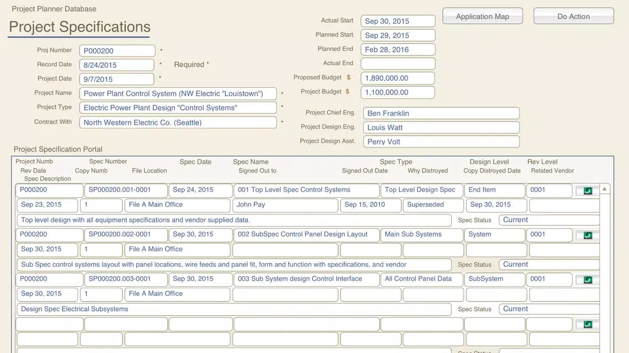Image resolution: width=629 pixels, height=353 pixels.
Task: Click green icon on SP000200.002-0001 row
Action: 587,235
